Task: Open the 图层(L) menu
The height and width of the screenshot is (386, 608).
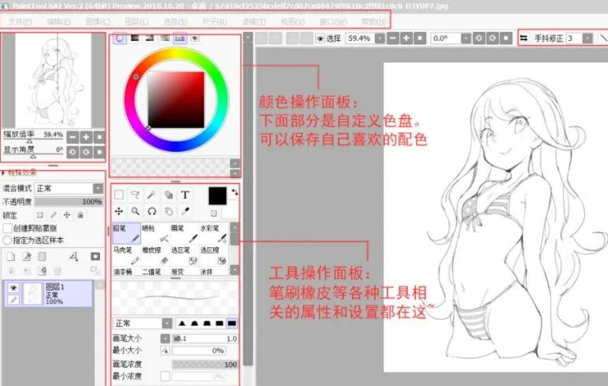Action: pos(136,22)
